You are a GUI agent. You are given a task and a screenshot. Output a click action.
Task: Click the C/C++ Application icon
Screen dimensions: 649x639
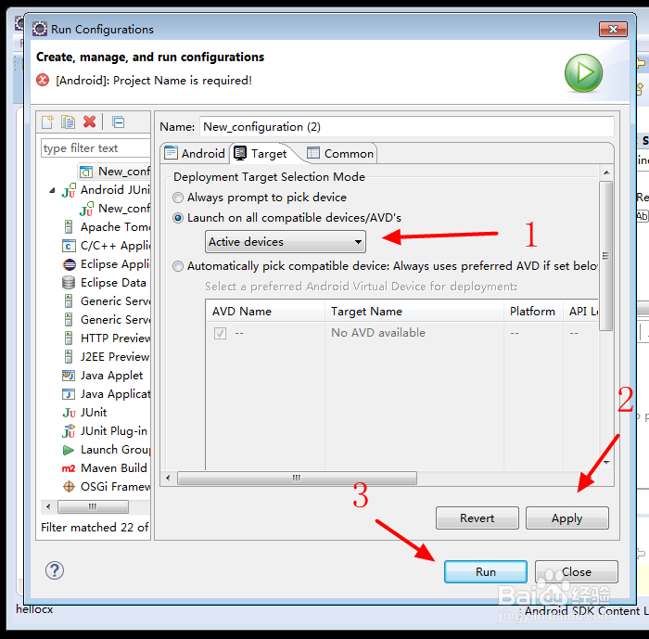(69, 246)
